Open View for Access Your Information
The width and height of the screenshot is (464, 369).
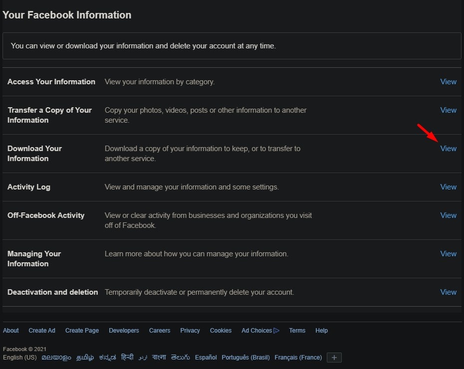[x=448, y=81]
